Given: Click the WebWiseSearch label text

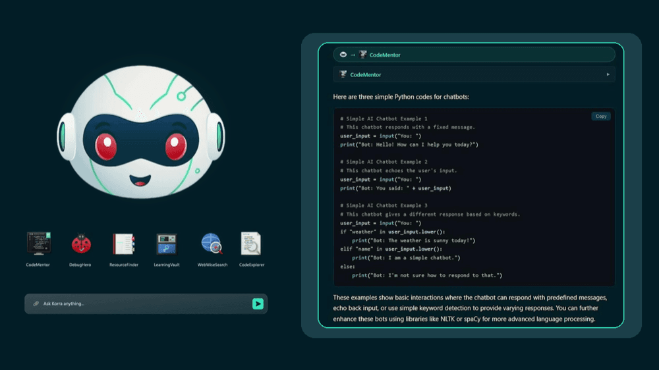Looking at the screenshot, I should pos(212,265).
